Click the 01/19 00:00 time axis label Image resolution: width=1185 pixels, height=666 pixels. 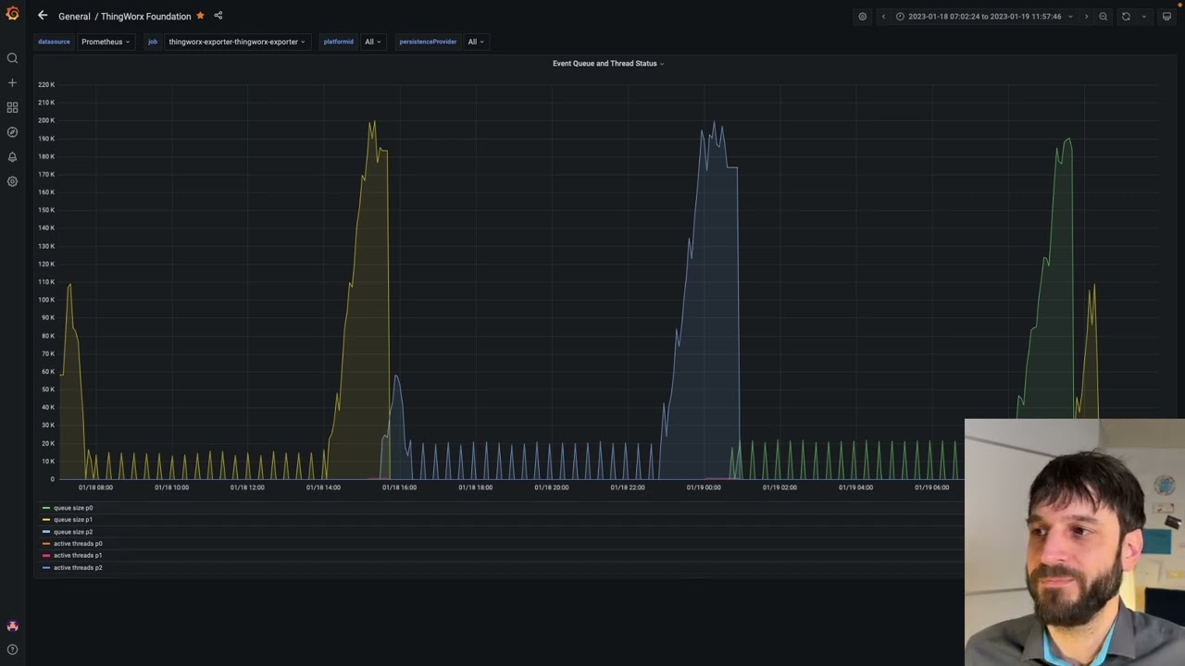click(x=704, y=487)
